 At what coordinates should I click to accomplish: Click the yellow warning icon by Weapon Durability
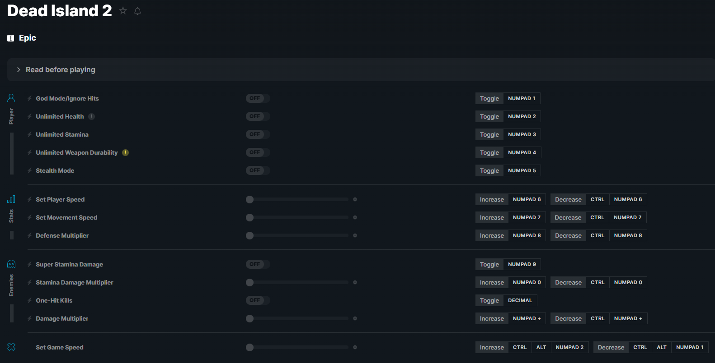click(126, 152)
